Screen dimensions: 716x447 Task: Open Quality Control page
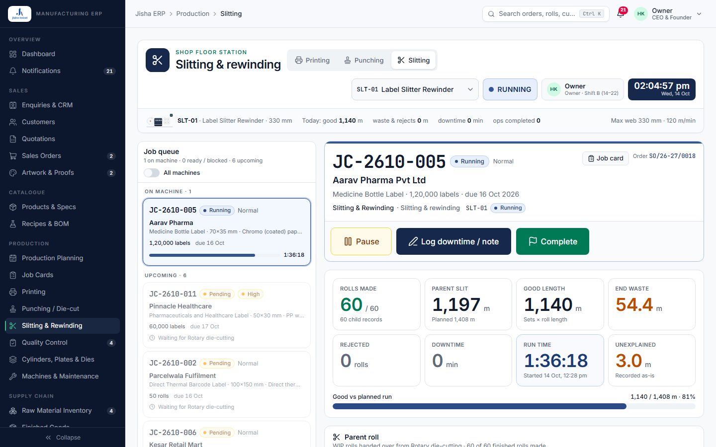click(62, 342)
